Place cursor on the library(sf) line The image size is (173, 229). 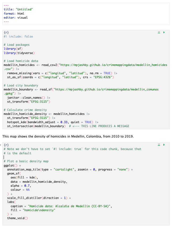[x=13, y=49]
